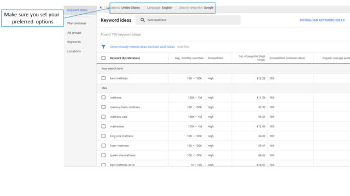350x196 pixels.
Task: Tick the select-all checkbox in table header
Action: pos(103,58)
